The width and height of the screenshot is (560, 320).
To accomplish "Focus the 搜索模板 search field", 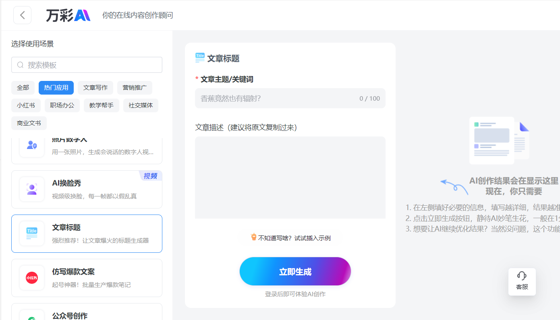I will tap(87, 65).
